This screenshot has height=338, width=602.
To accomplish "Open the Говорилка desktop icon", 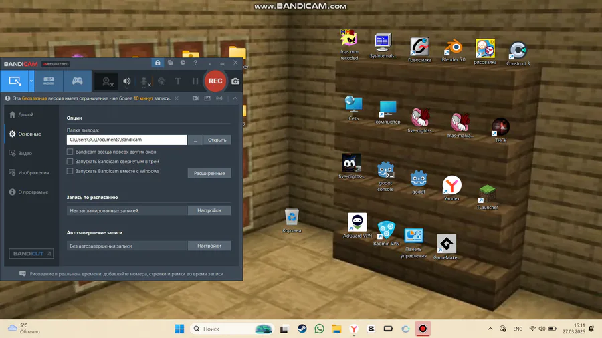I will click(x=419, y=50).
